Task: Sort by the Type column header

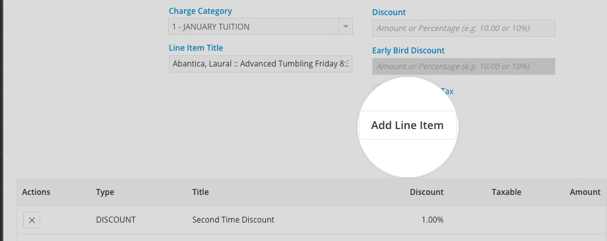Action: click(105, 192)
